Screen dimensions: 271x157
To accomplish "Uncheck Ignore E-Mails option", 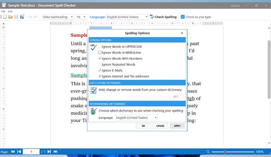I will coord(100,70).
